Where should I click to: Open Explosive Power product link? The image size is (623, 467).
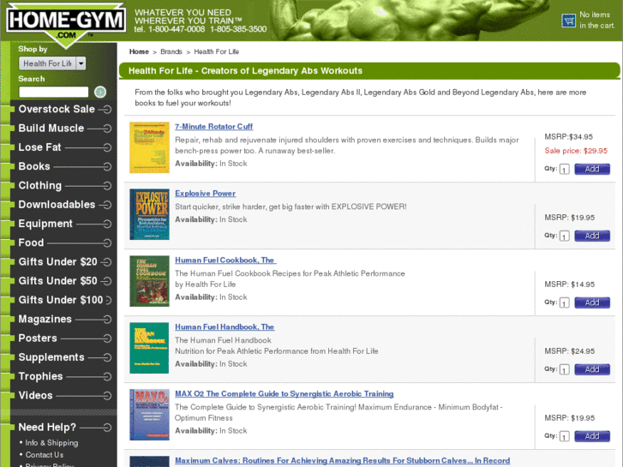[x=206, y=193]
